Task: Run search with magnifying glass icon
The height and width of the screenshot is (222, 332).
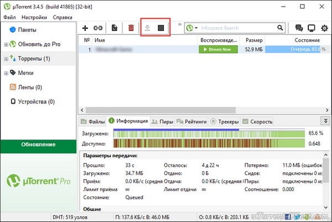Action: 280,28
